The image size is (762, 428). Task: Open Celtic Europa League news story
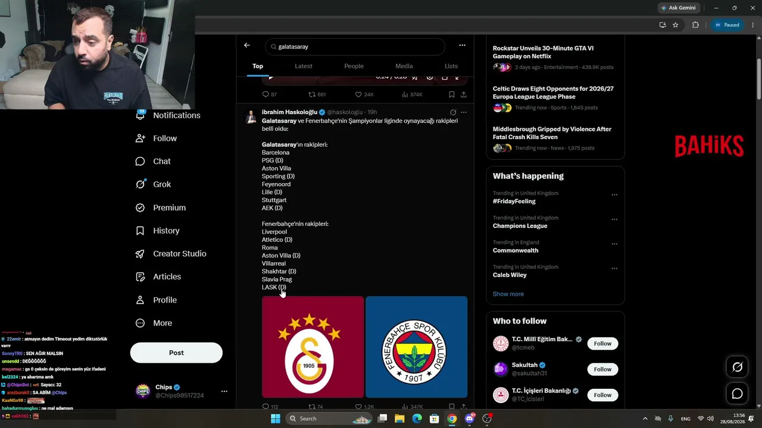pyautogui.click(x=555, y=99)
